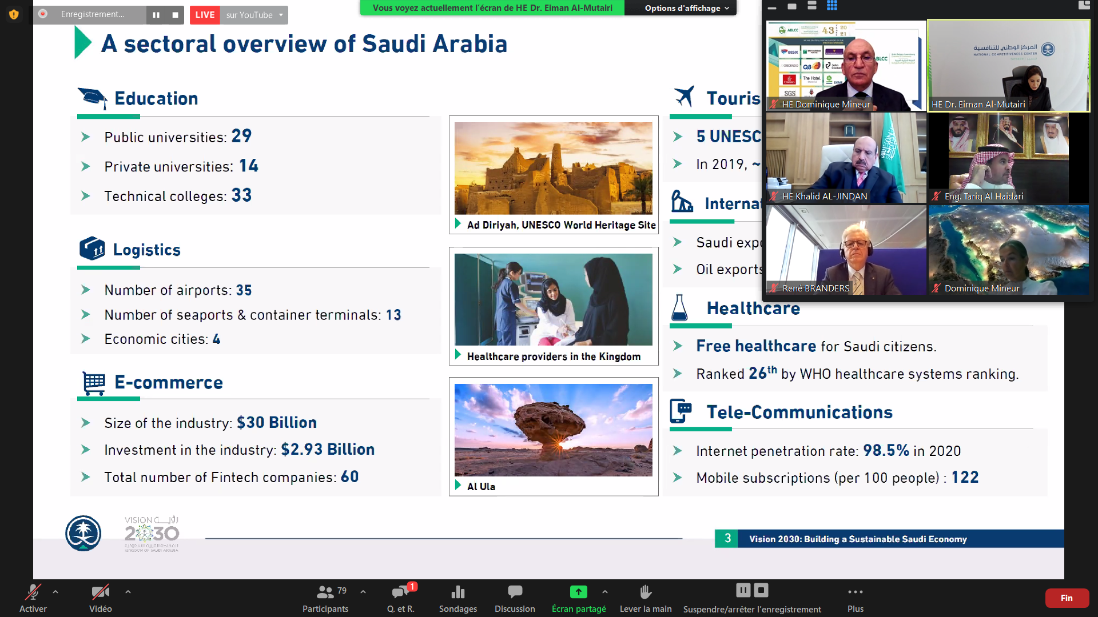This screenshot has height=617, width=1098.
Task: Click 'Size of the industry: $30 Billion'
Action: point(210,423)
